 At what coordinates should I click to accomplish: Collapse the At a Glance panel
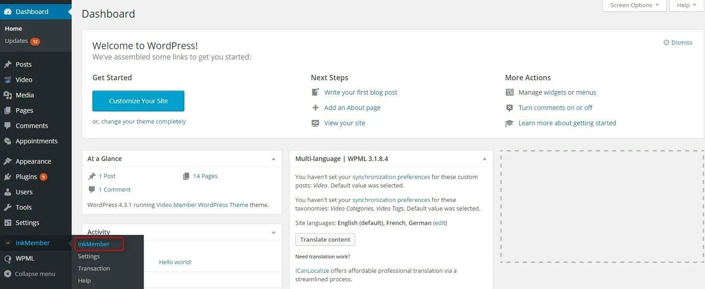click(x=274, y=159)
